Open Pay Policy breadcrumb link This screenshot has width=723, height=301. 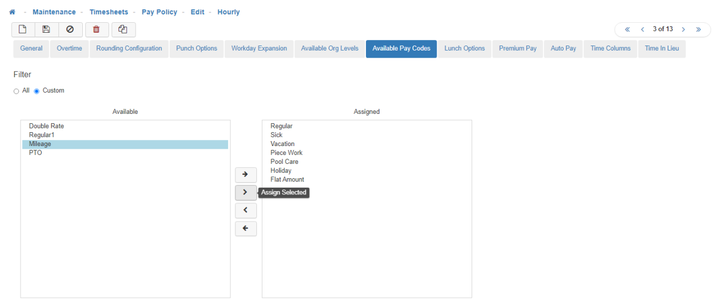click(159, 12)
